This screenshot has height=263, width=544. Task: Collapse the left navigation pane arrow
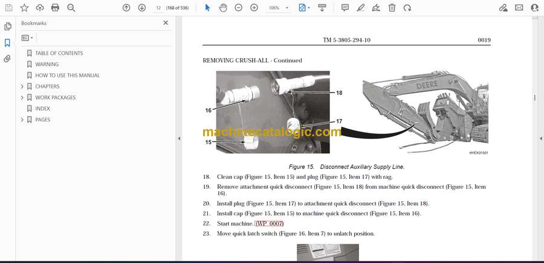[179, 138]
